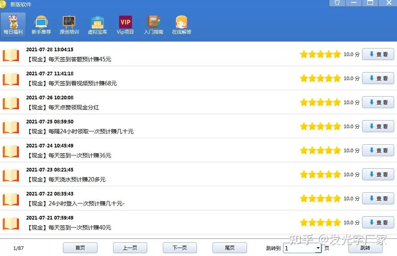
Task: Click star rating of 每天浇水预计赚20多元
Action: pos(320,175)
